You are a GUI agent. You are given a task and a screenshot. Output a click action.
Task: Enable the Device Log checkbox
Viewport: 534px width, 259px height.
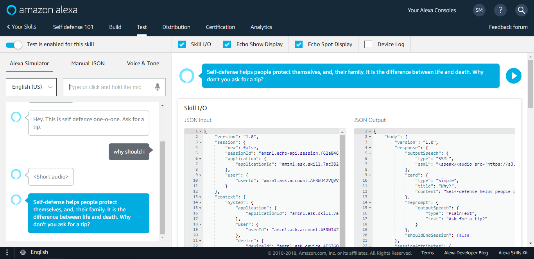click(x=368, y=44)
